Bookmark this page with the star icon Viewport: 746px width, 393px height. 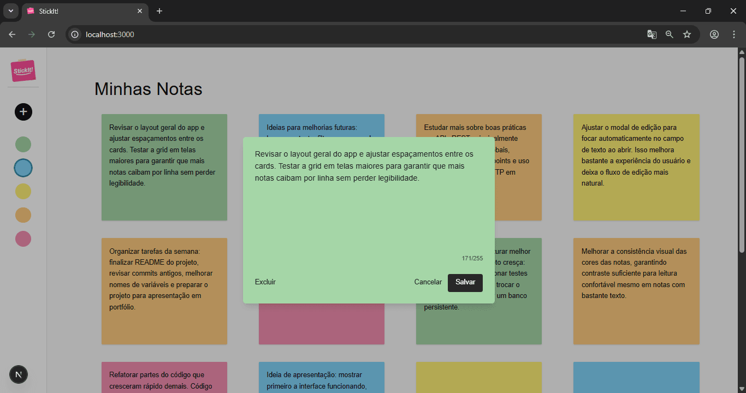point(687,34)
